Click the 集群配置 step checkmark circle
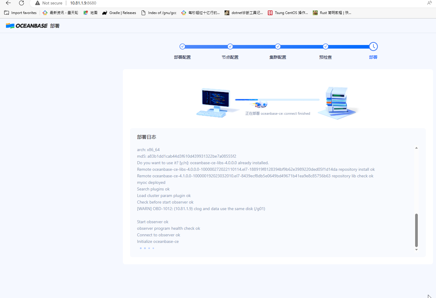The image size is (436, 298). coord(278,46)
